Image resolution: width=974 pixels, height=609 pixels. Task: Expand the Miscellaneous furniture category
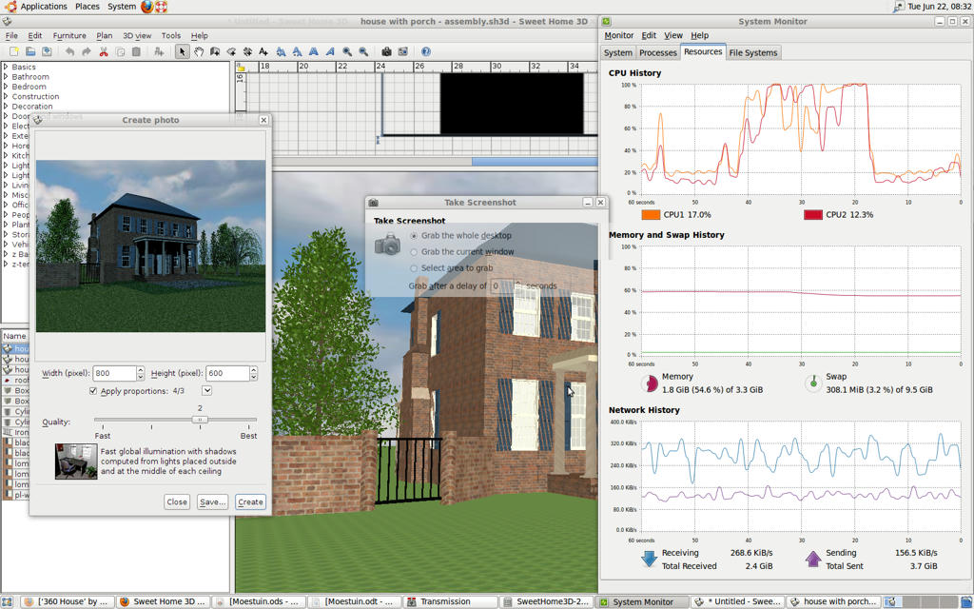tap(6, 194)
